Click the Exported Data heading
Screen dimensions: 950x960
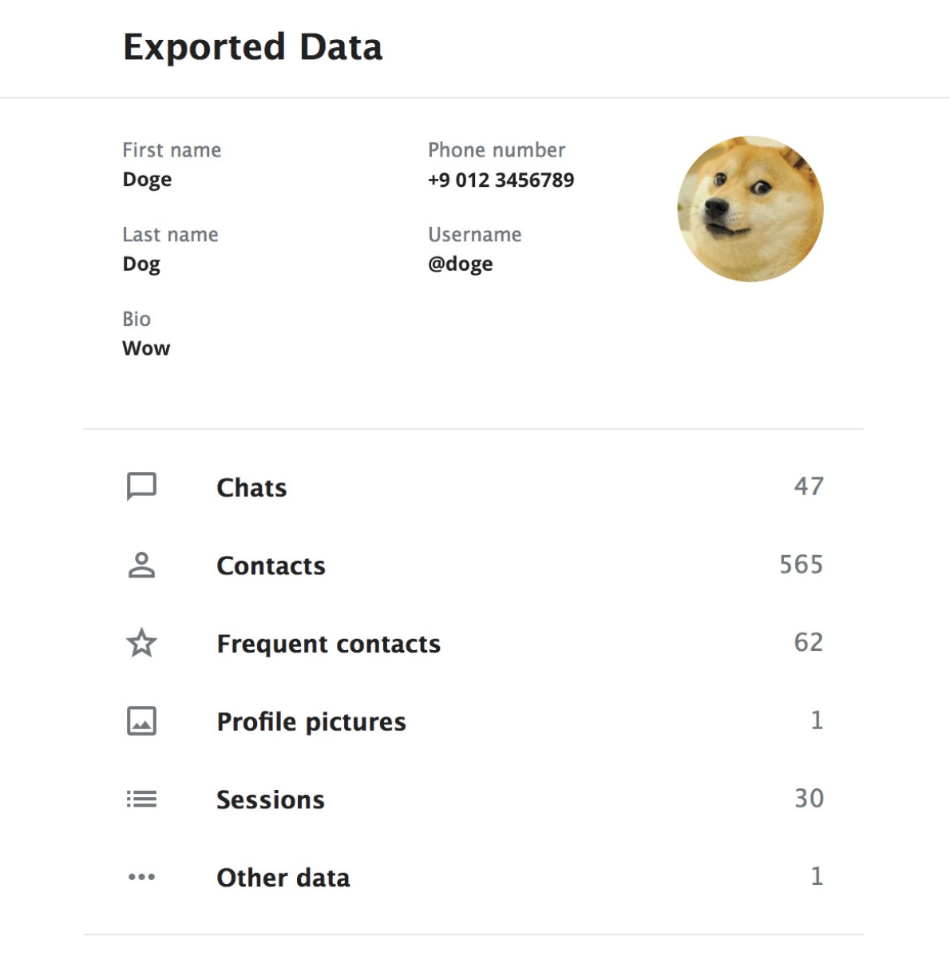tap(252, 47)
